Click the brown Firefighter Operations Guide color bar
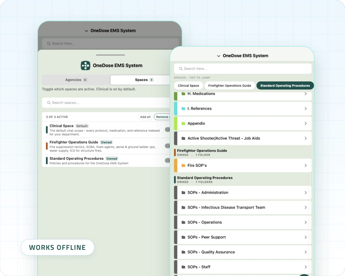Image resolution: width=345 pixels, height=276 pixels. [47, 146]
